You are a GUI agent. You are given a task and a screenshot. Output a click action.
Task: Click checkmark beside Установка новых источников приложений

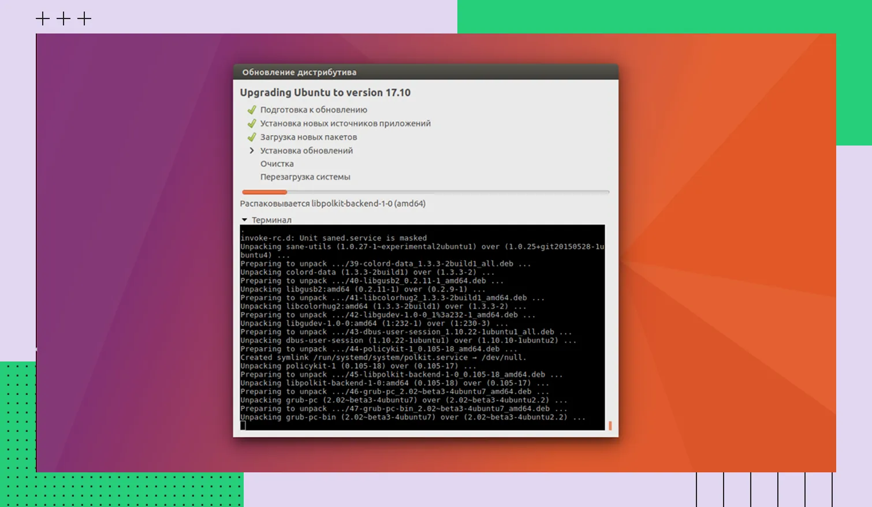point(252,124)
